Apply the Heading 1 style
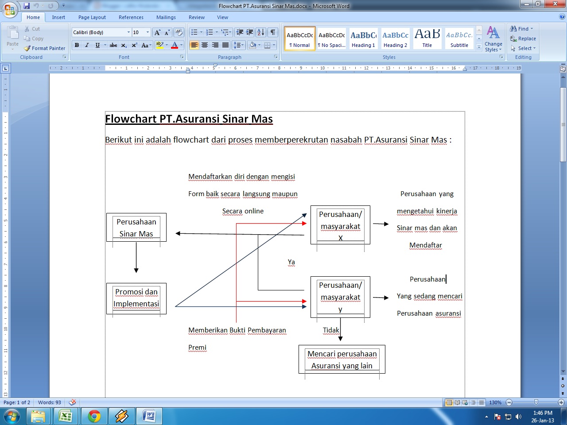Image resolution: width=567 pixels, height=425 pixels. [x=363, y=39]
